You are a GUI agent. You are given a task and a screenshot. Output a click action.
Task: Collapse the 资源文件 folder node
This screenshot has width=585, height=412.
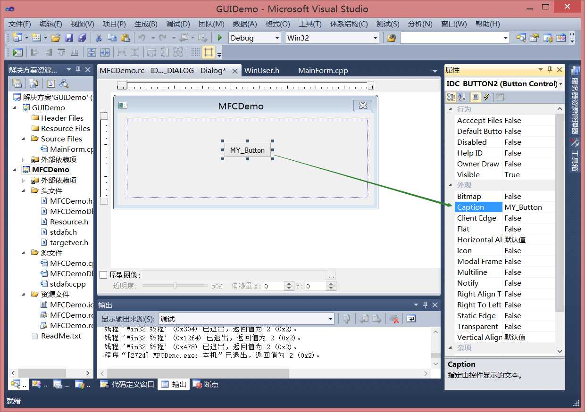coord(24,295)
